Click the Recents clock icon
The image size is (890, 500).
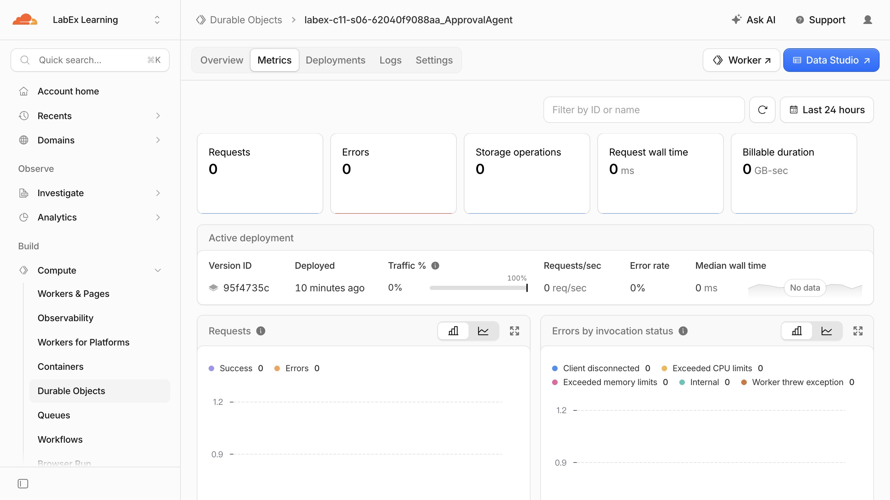(24, 116)
